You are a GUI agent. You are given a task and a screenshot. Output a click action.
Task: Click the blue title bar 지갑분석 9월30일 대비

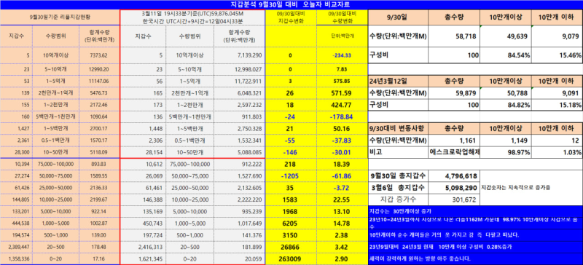pyautogui.click(x=291, y=4)
